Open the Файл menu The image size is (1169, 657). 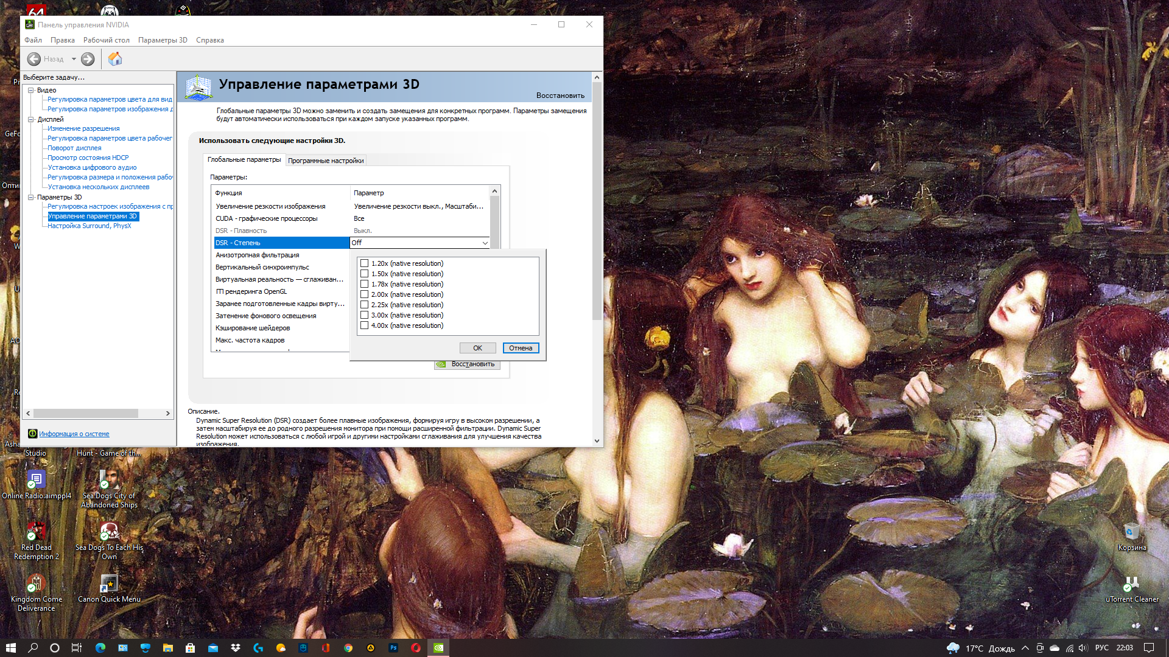pyautogui.click(x=33, y=40)
